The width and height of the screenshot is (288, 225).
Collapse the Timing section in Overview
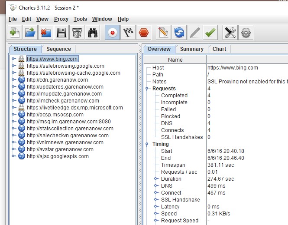[x=148, y=144]
